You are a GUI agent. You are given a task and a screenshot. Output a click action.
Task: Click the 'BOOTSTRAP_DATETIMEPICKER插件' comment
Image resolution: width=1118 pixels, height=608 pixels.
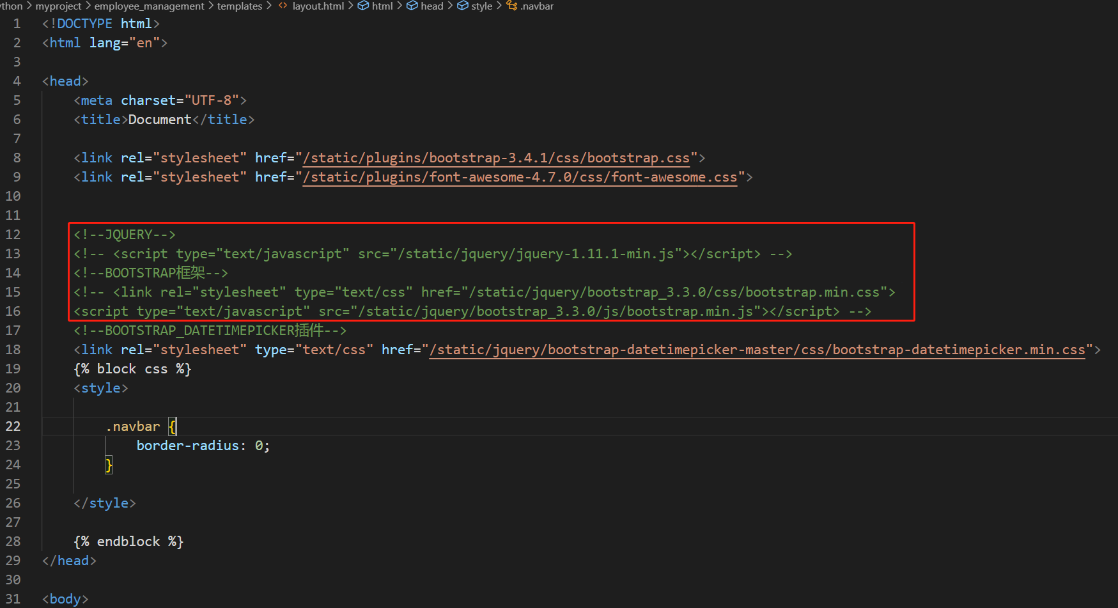pos(210,331)
